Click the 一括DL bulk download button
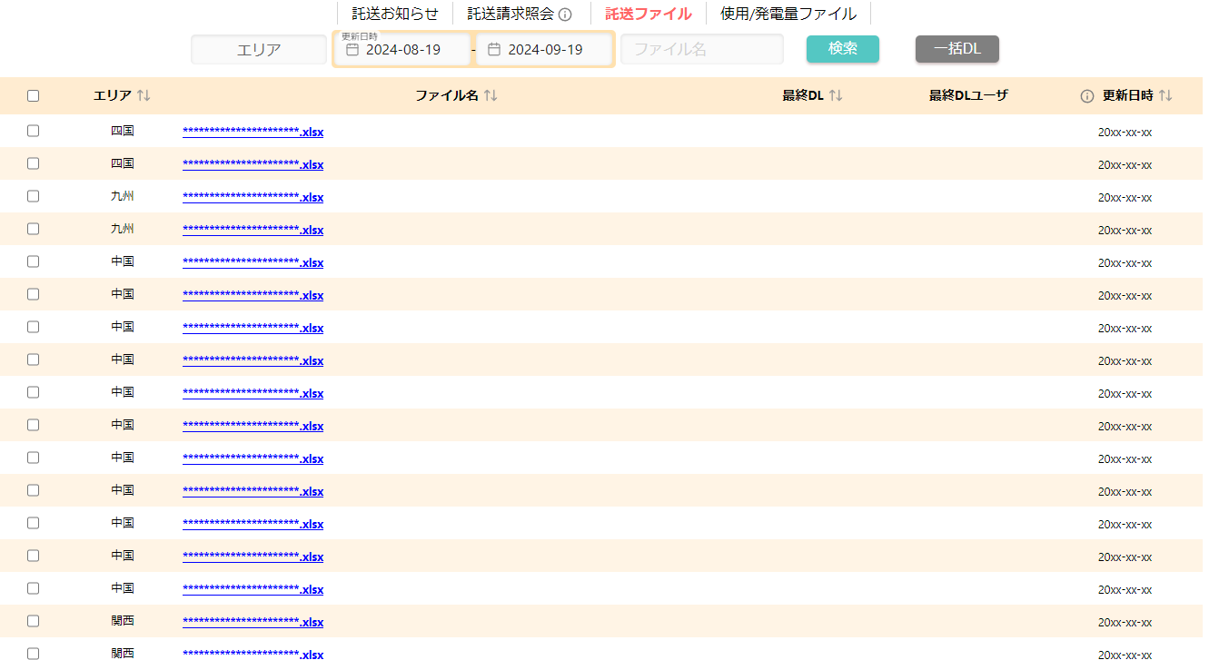 coord(957,49)
